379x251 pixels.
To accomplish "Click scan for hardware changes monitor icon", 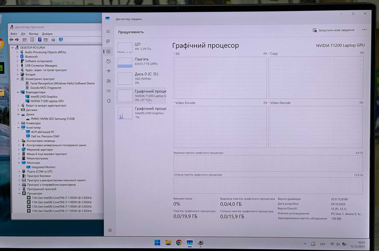I will (61, 39).
